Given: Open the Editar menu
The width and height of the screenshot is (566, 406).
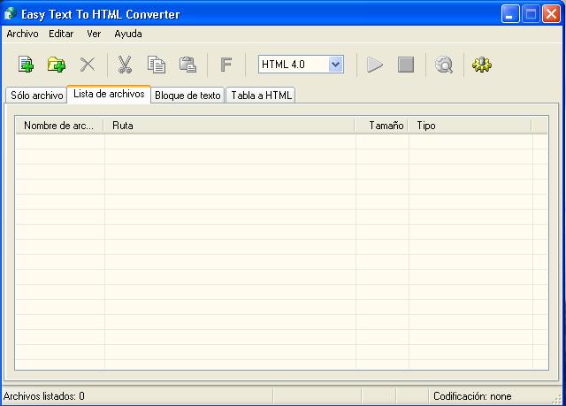Looking at the screenshot, I should point(61,34).
